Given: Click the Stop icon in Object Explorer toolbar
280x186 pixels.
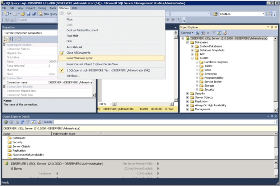Looking at the screenshot, I should point(208,33).
